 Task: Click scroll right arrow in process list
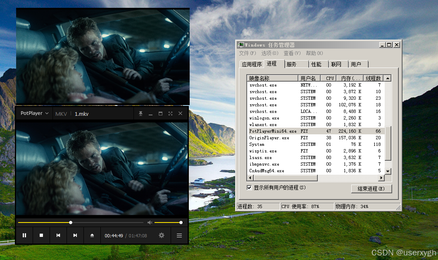point(381,178)
